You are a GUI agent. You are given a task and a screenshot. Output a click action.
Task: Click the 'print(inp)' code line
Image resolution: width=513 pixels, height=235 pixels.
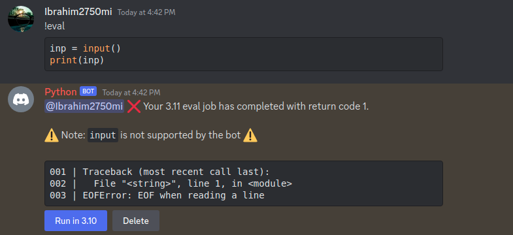tap(77, 61)
